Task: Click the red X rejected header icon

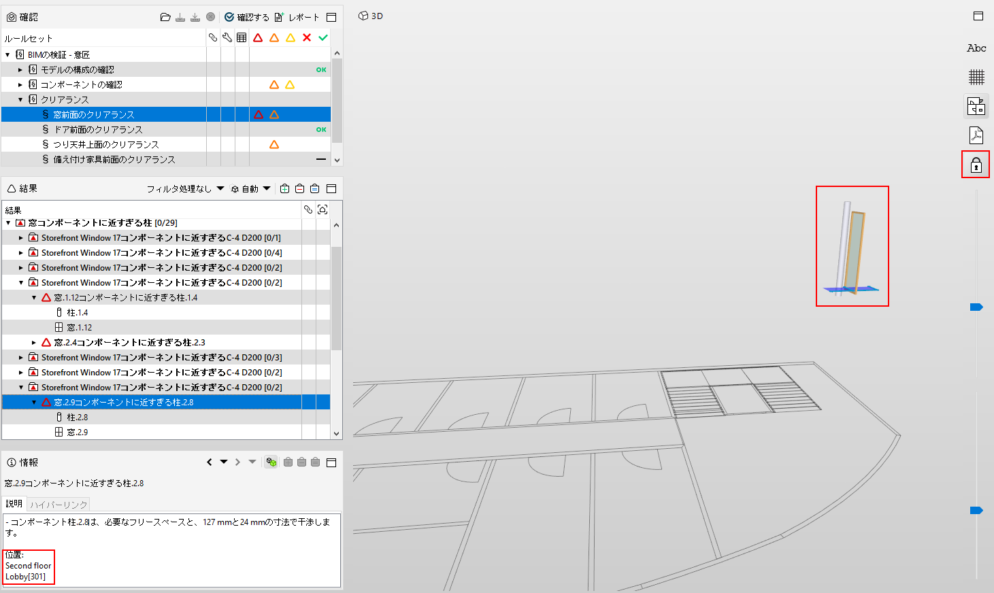Action: 307,38
